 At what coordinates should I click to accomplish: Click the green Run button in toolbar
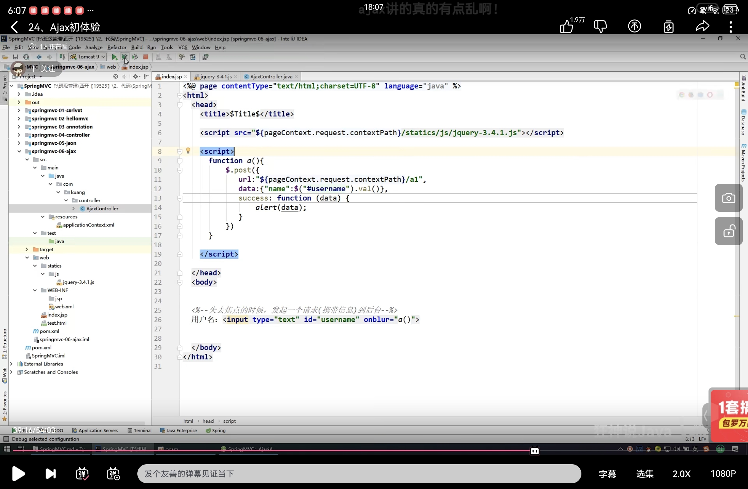coord(114,57)
